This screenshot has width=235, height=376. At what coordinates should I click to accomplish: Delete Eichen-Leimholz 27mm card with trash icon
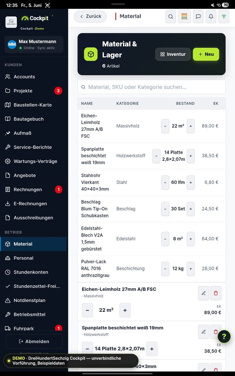[216, 293]
